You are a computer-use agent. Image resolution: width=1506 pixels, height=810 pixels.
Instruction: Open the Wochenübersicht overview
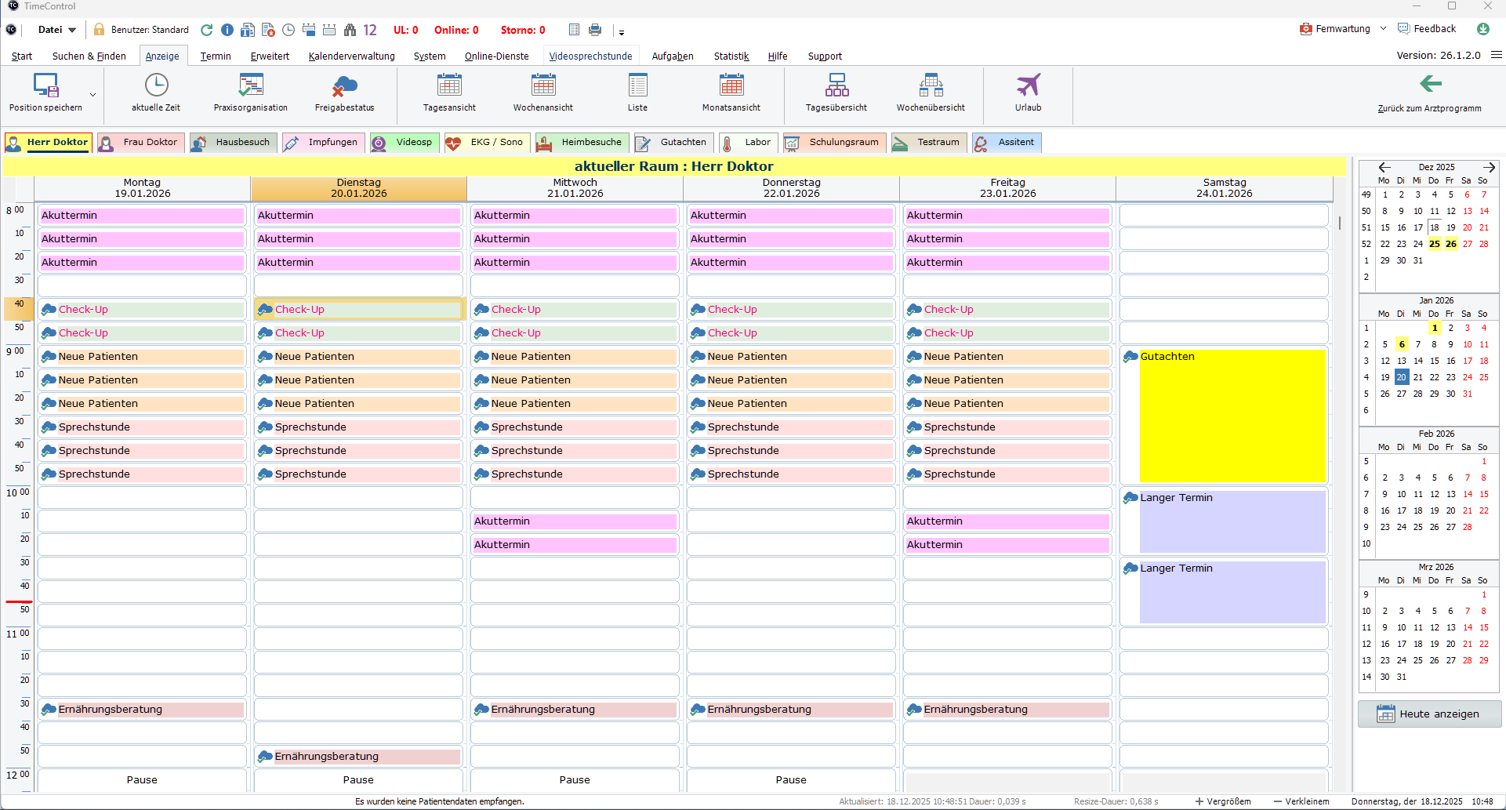click(x=931, y=85)
